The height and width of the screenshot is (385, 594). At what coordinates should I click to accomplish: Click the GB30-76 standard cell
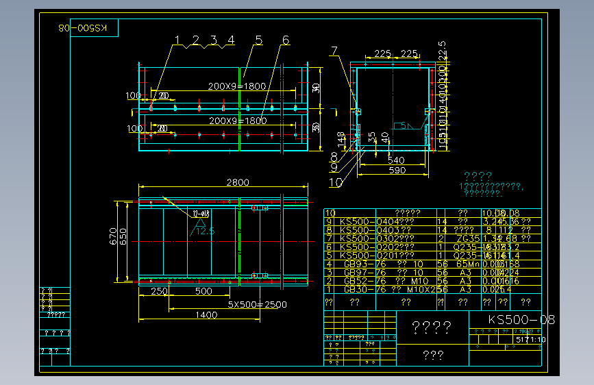[x=364, y=290]
